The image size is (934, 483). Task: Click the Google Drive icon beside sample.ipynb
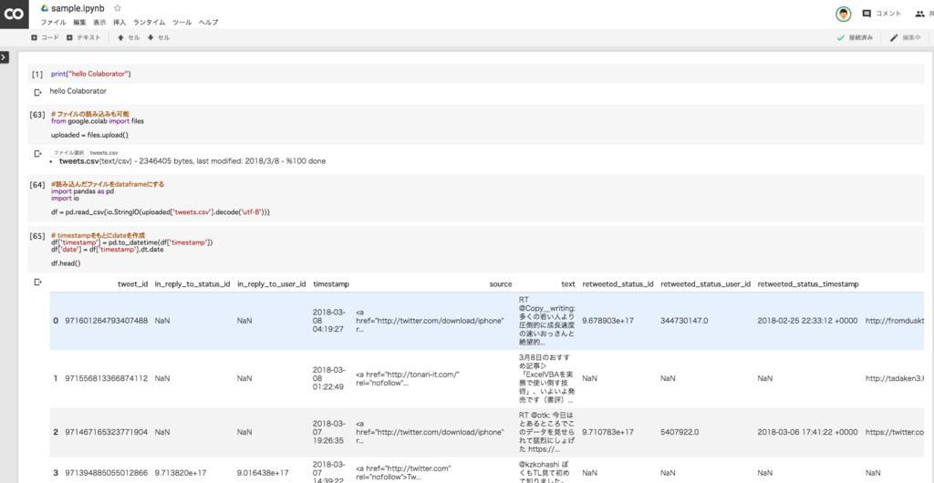tap(45, 8)
